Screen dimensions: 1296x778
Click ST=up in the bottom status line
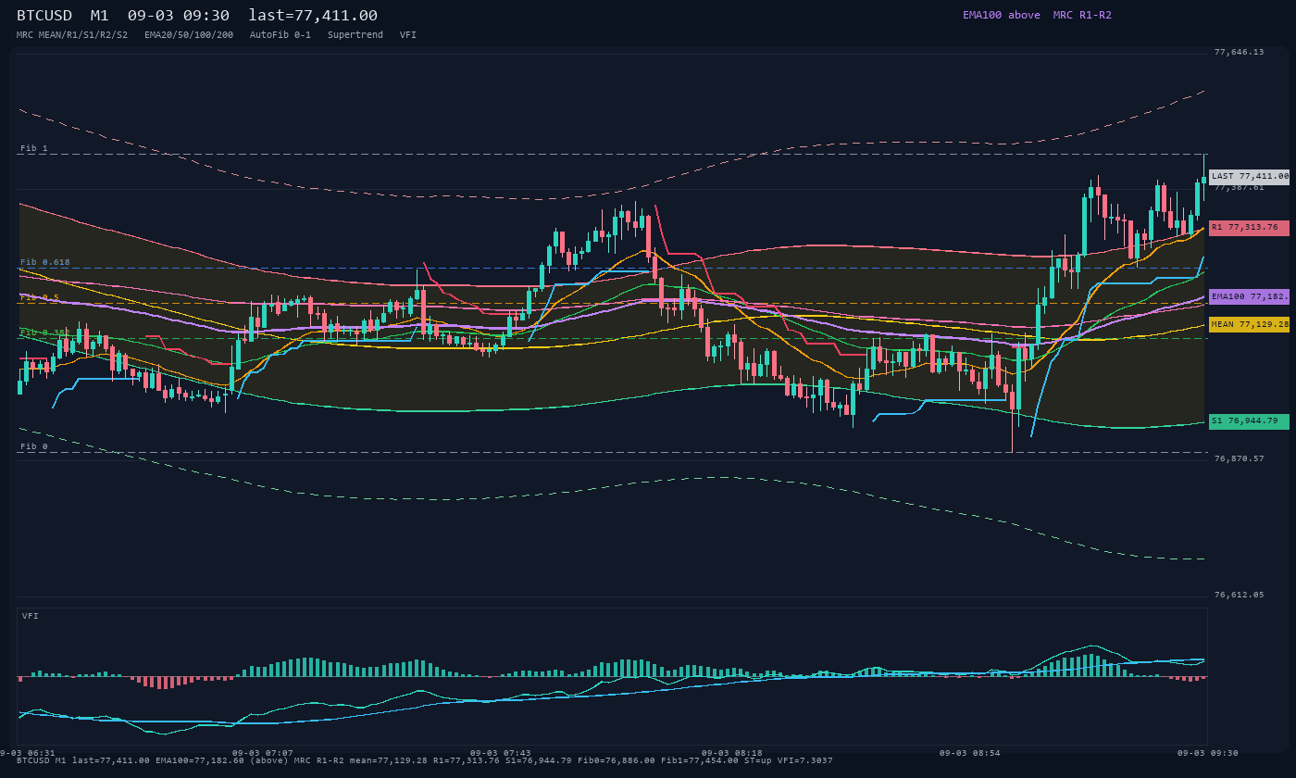[x=760, y=760]
